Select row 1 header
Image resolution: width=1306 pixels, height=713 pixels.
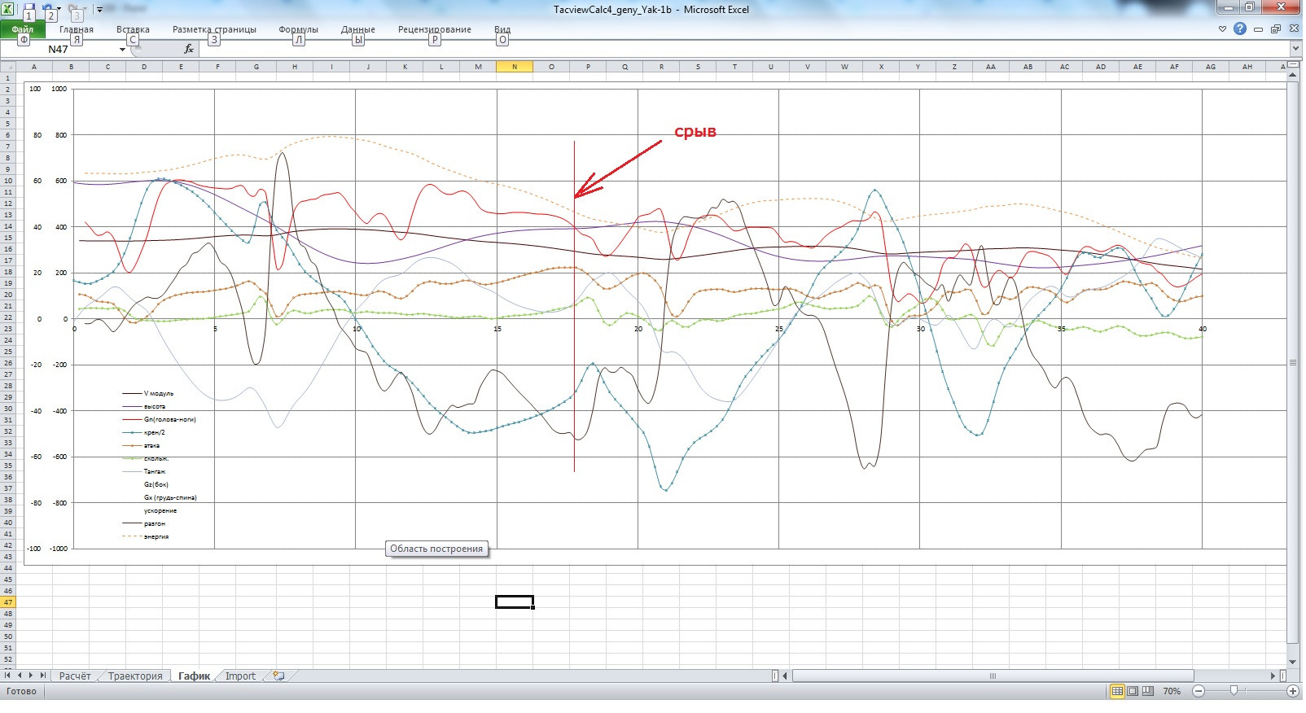click(x=8, y=77)
